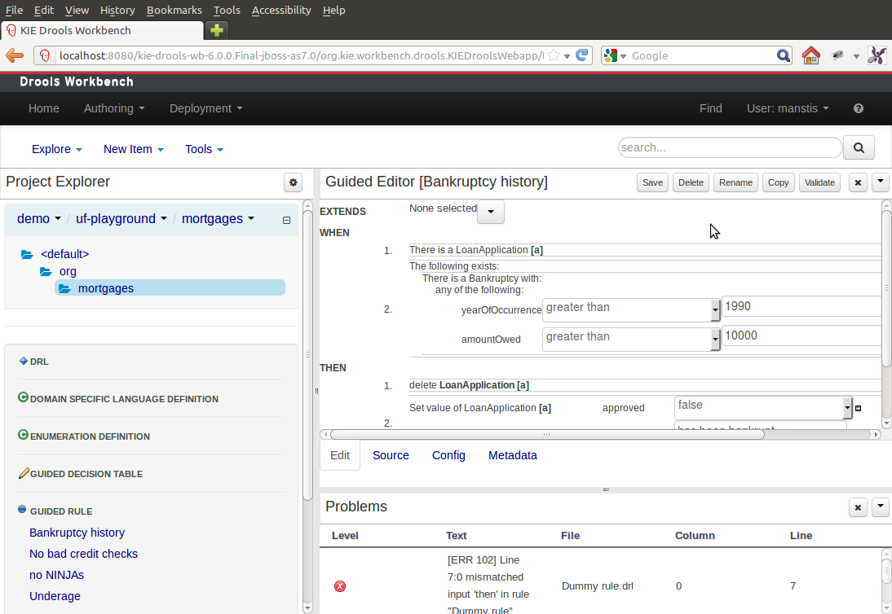Open the EXTENDS rule dropdown
This screenshot has height=614, width=892.
click(x=490, y=212)
